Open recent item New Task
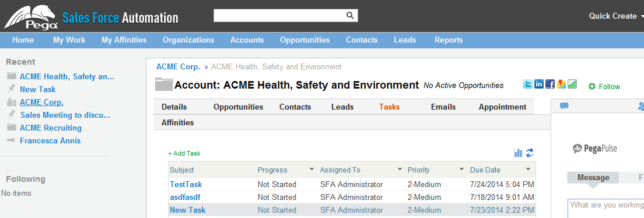 pyautogui.click(x=38, y=89)
